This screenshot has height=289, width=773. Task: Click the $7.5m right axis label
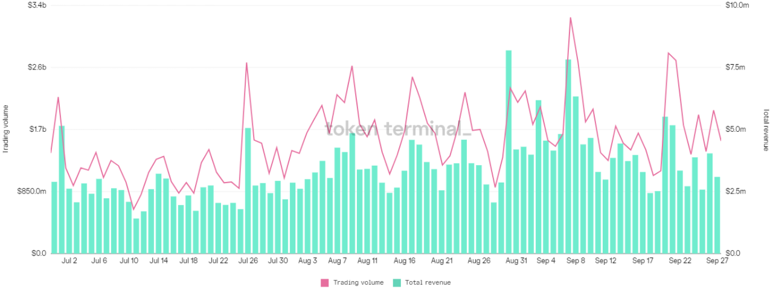point(736,67)
